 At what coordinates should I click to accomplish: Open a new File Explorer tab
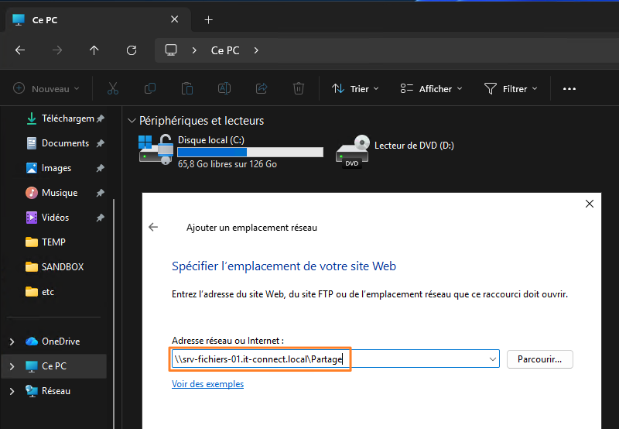pyautogui.click(x=208, y=19)
